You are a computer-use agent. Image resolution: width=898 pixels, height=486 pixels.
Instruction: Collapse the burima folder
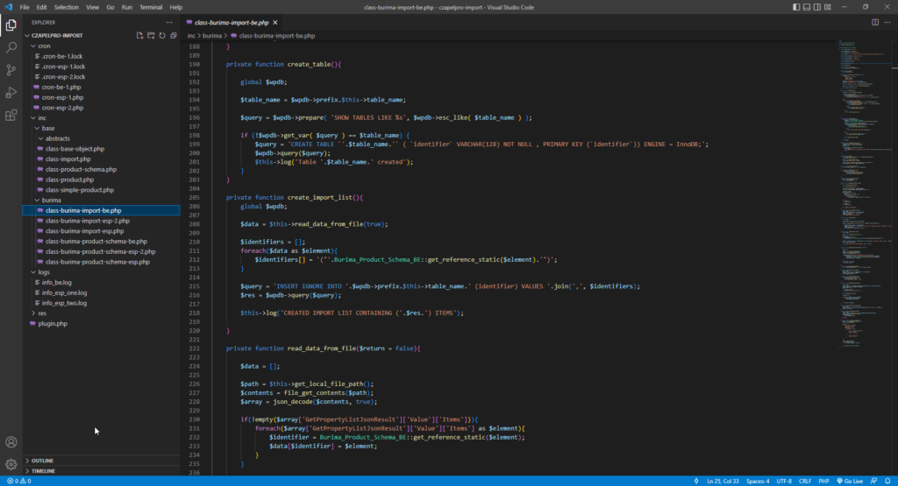(x=102, y=201)
